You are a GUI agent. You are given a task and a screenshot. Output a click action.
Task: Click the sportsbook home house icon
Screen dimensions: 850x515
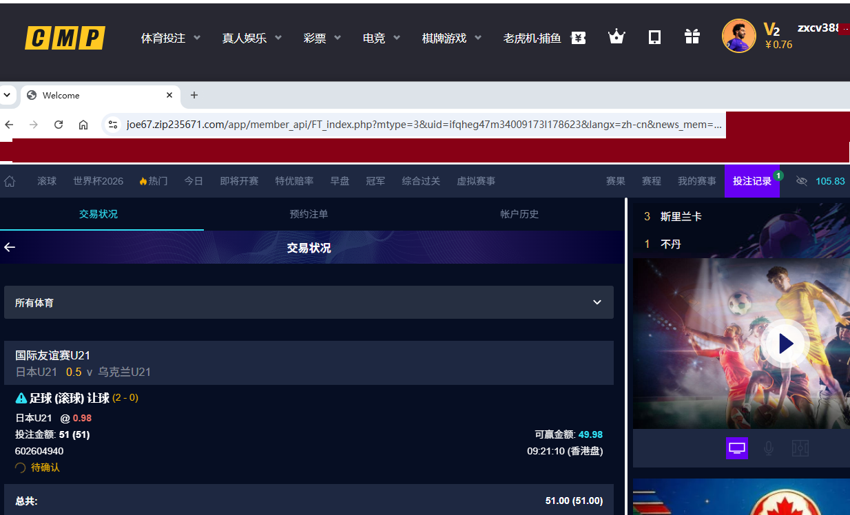(10, 181)
